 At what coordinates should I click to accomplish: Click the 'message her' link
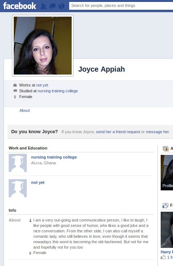click(x=157, y=132)
